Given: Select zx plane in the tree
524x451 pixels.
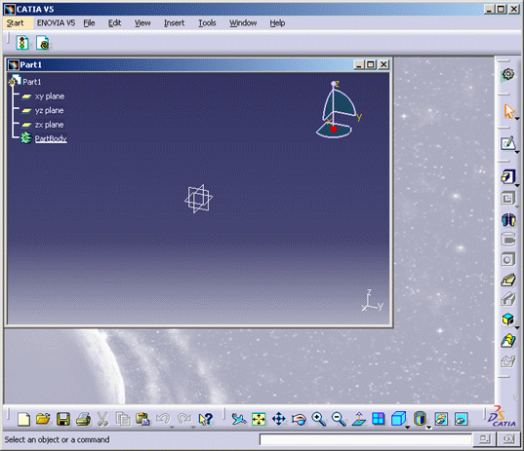Looking at the screenshot, I should pos(49,125).
